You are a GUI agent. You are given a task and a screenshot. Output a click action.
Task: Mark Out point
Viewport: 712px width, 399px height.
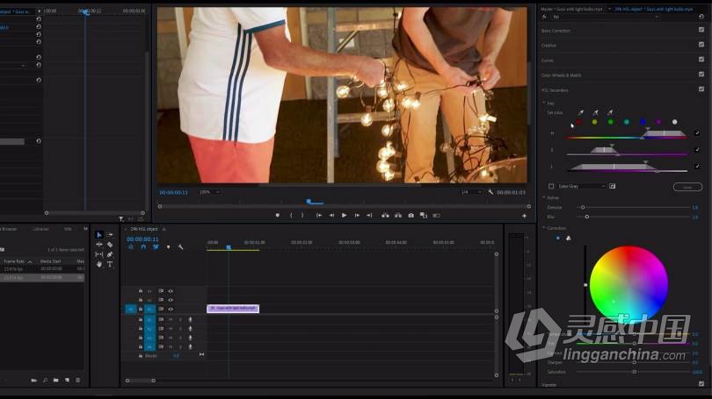302,216
